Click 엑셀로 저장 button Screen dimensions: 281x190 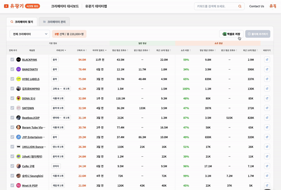pyautogui.click(x=231, y=34)
